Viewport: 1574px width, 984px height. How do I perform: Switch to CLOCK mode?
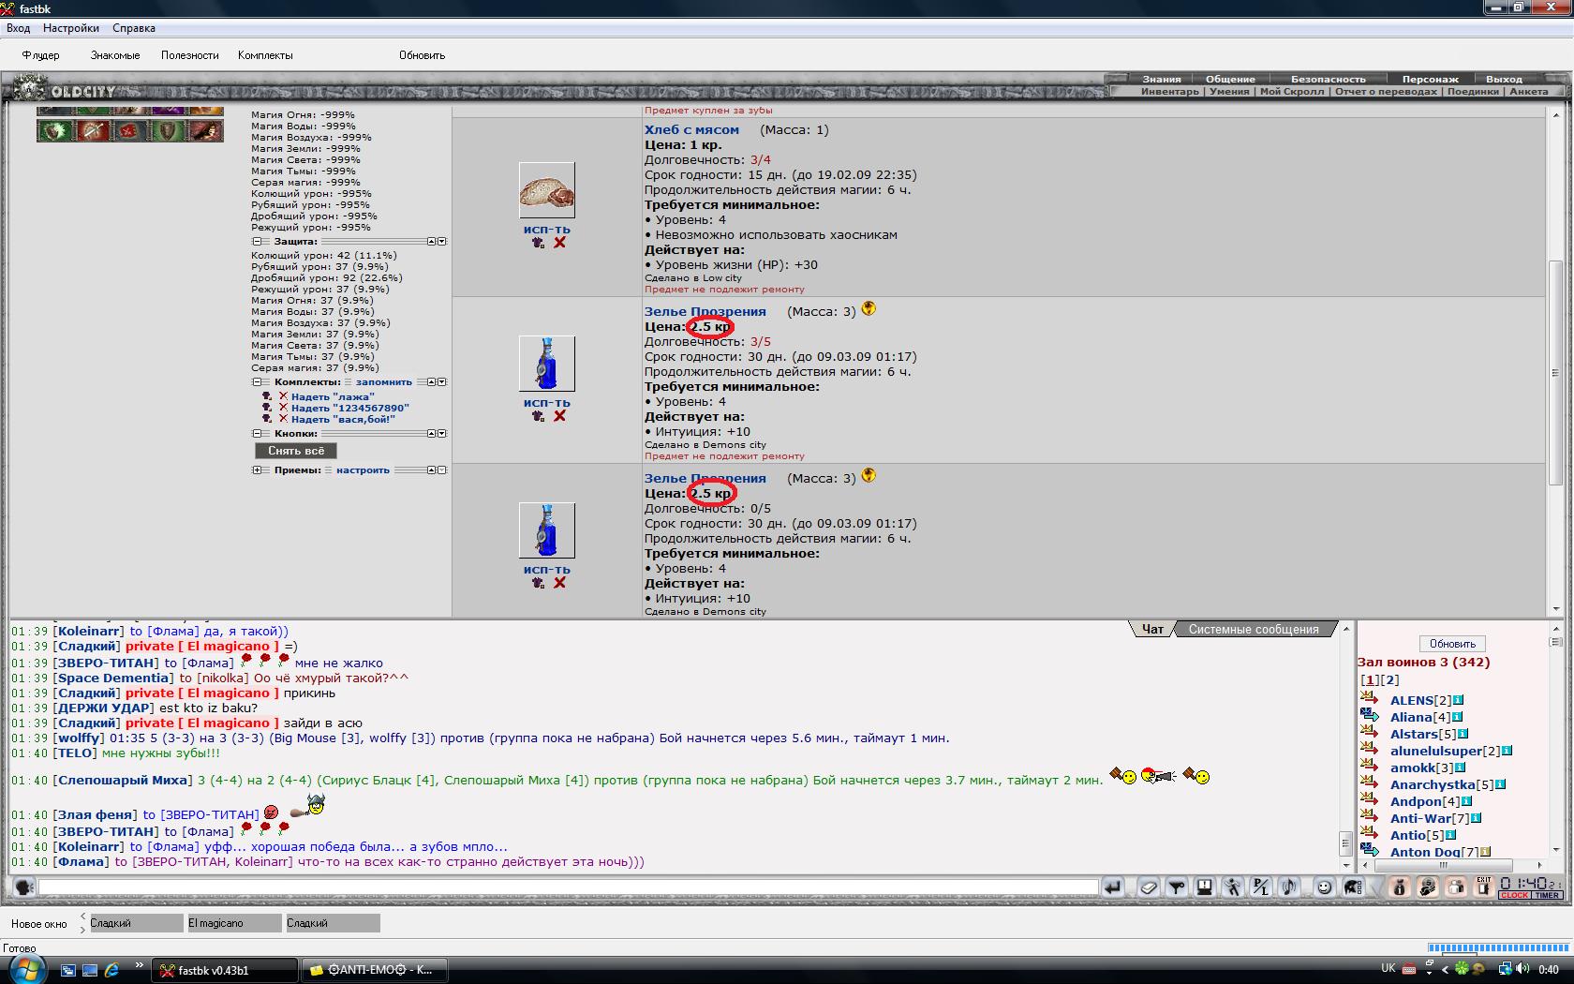click(1514, 896)
